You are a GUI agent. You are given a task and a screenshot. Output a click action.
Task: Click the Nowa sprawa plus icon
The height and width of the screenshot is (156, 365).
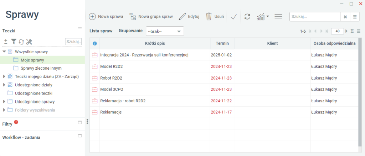92,16
